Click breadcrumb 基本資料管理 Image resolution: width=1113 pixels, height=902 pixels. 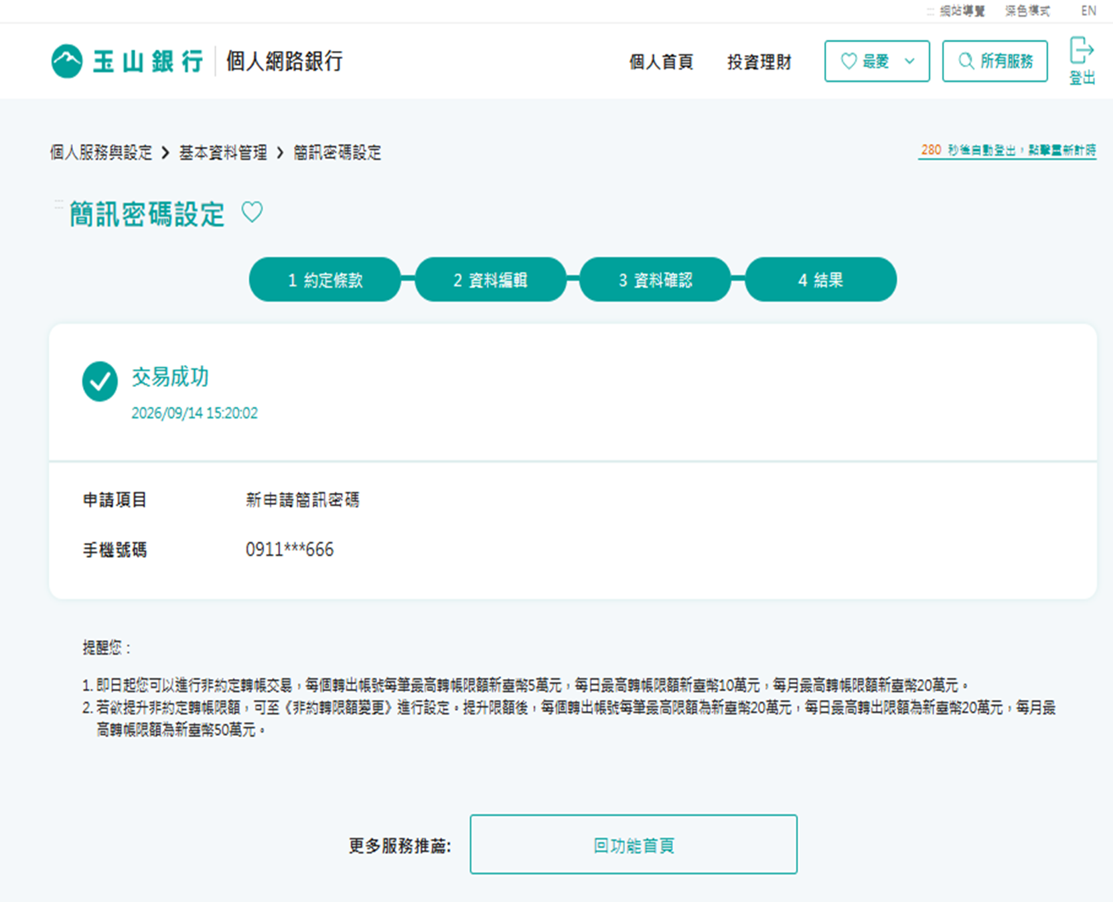tap(223, 153)
